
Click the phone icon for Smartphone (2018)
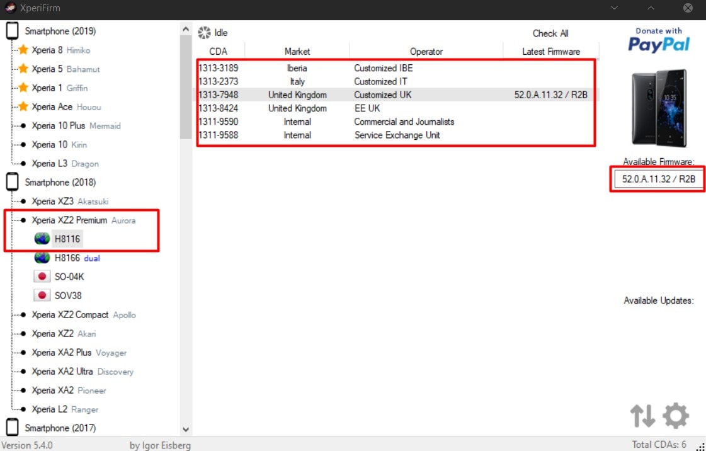[x=12, y=182]
